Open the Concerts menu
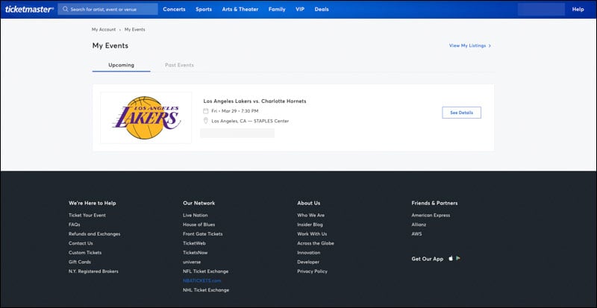This screenshot has height=308, width=597. pos(174,9)
